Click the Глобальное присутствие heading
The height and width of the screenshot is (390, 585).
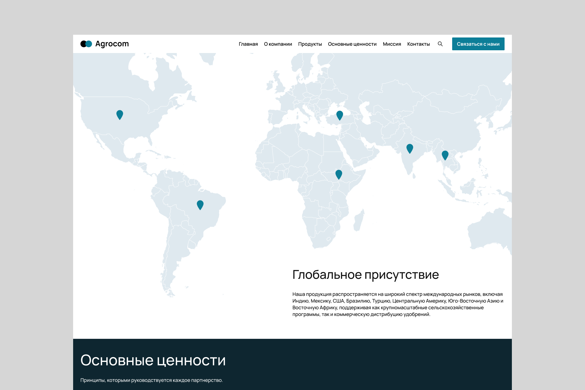pos(366,275)
